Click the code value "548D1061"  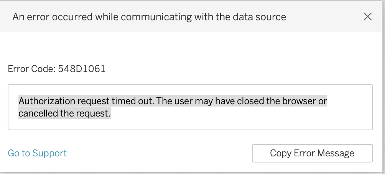pyautogui.click(x=82, y=69)
